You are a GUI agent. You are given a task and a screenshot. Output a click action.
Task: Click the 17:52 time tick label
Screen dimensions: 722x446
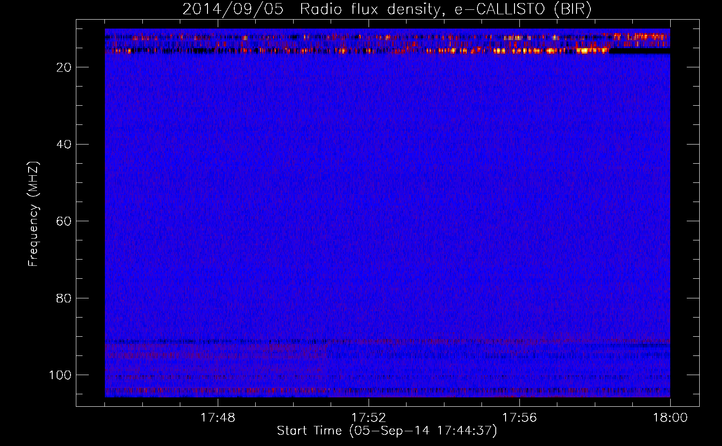[369, 418]
